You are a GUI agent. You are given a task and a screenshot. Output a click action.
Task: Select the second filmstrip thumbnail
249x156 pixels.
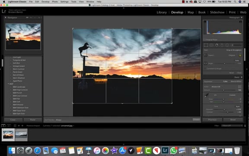pos(21,135)
